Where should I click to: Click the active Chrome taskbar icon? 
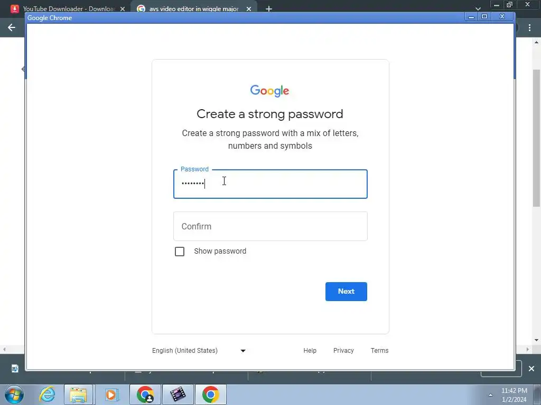211,394
